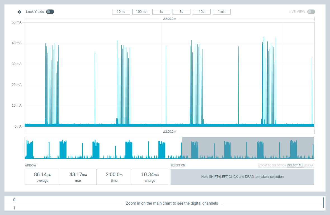Viewport: 330px width, 215px height.
Task: Pick the 10s window preset
Action: point(201,12)
